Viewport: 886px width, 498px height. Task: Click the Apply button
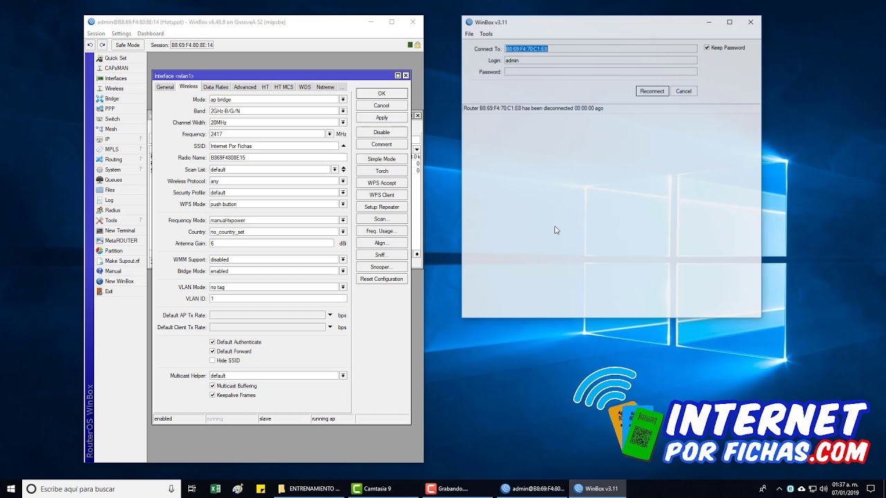[381, 118]
